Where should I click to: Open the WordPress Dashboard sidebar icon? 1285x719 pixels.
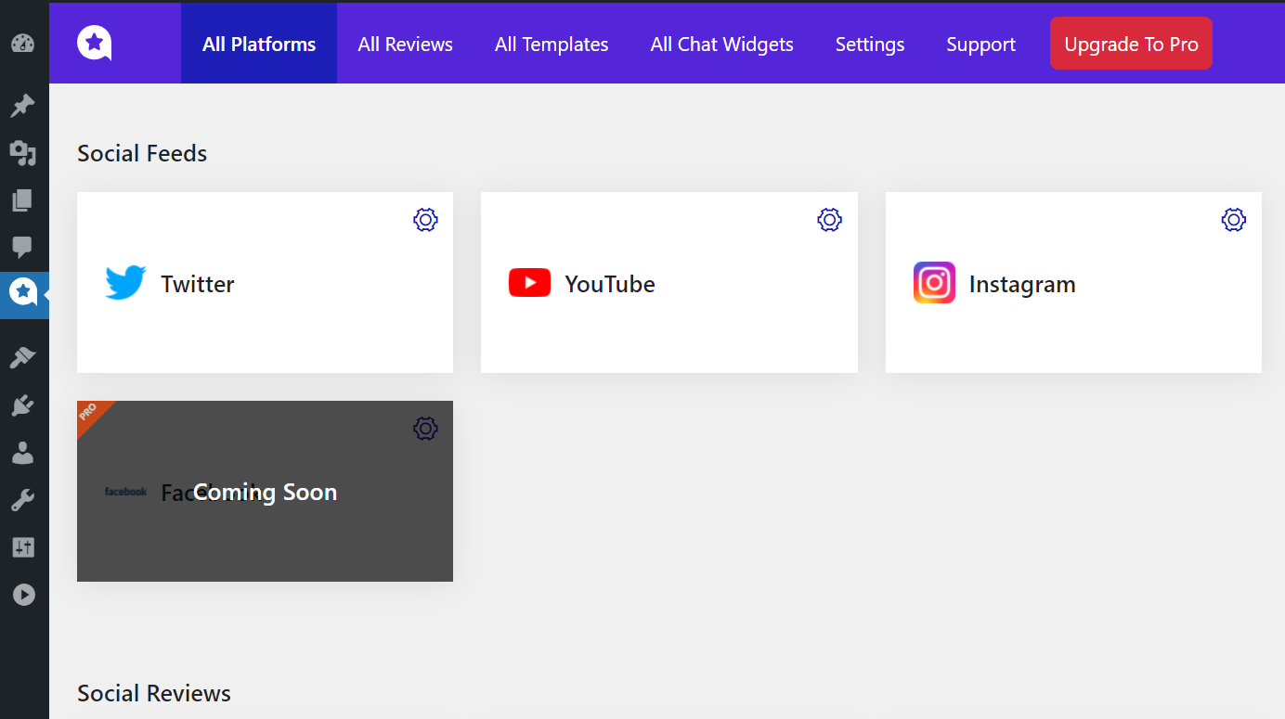[23, 44]
